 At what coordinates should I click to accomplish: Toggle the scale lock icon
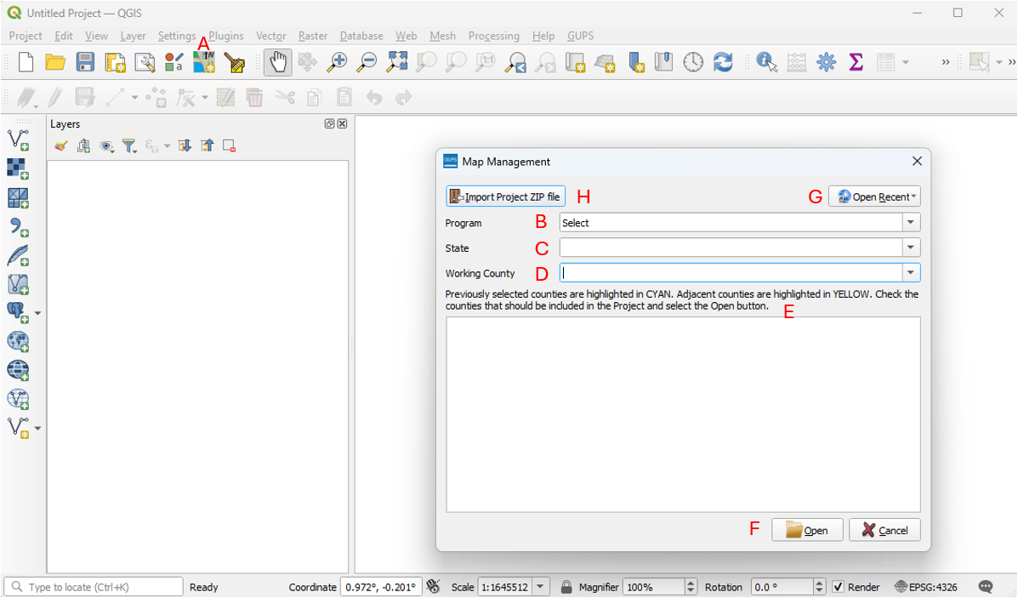566,587
